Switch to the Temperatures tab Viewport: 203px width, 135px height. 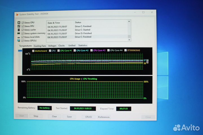click(x=25, y=46)
